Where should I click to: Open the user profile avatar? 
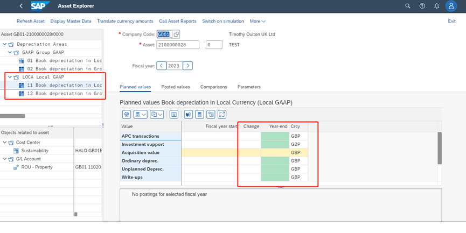click(x=451, y=6)
